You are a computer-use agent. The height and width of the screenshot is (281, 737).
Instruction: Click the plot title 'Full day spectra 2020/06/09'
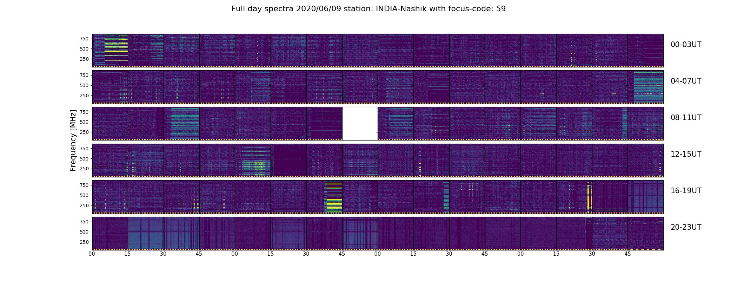point(286,9)
